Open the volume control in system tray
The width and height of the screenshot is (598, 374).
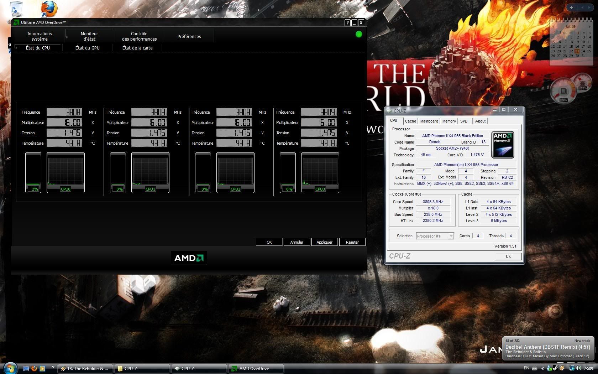[578, 368]
